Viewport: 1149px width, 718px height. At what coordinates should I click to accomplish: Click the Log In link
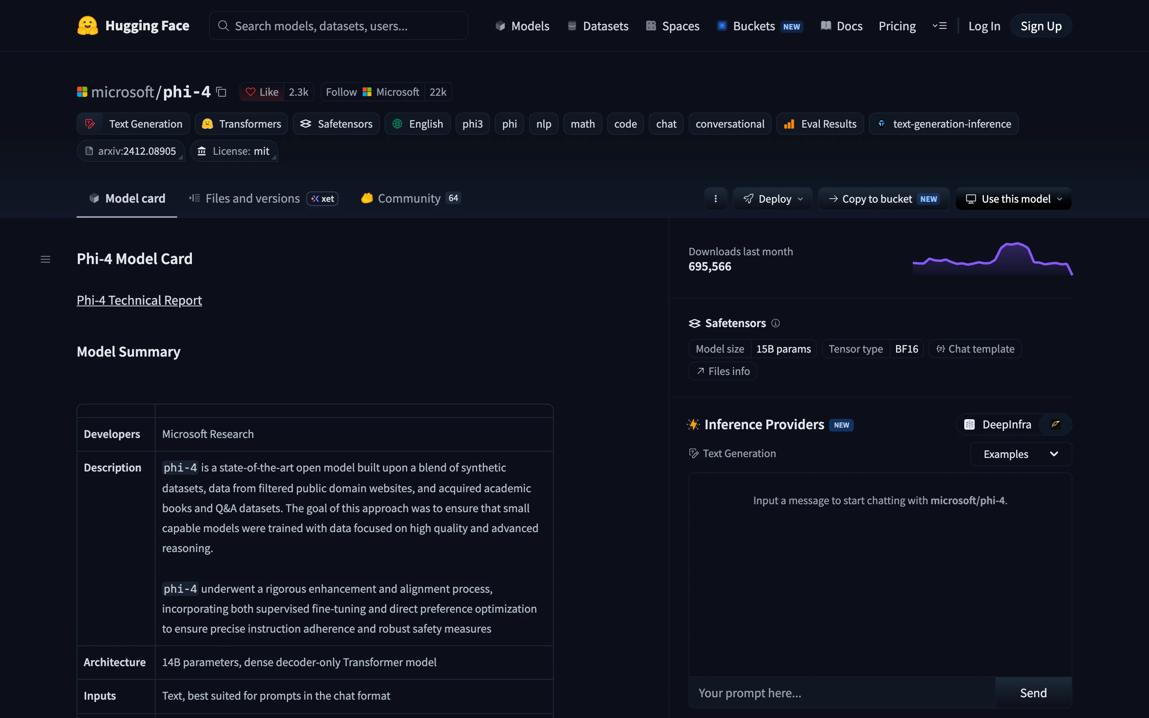coord(984,26)
